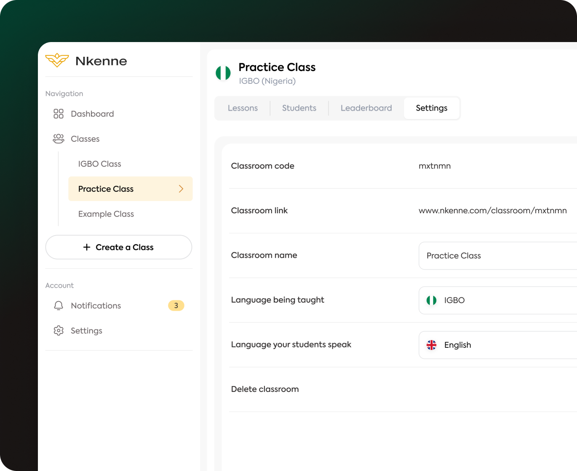Screen dimensions: 577x471
Task: Click the Notifications bell icon
Action: pyautogui.click(x=59, y=306)
